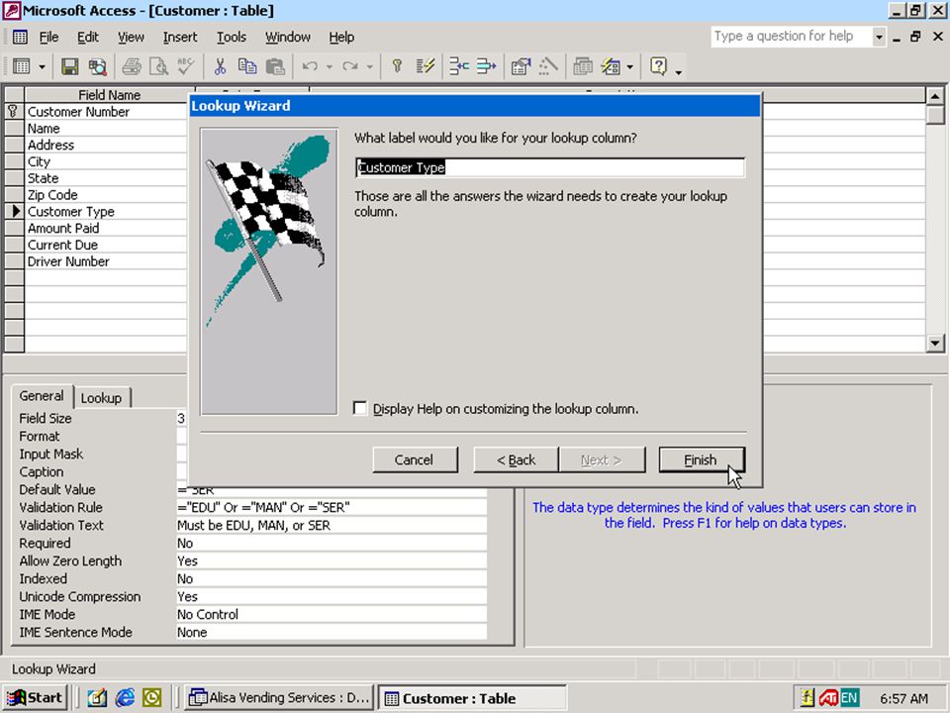Click the Required property value No
950x713 pixels.
pyautogui.click(x=332, y=544)
